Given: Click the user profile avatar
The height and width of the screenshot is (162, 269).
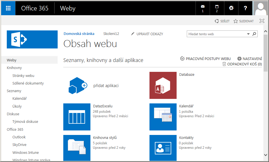Looking at the screenshot, I should click(x=261, y=8).
